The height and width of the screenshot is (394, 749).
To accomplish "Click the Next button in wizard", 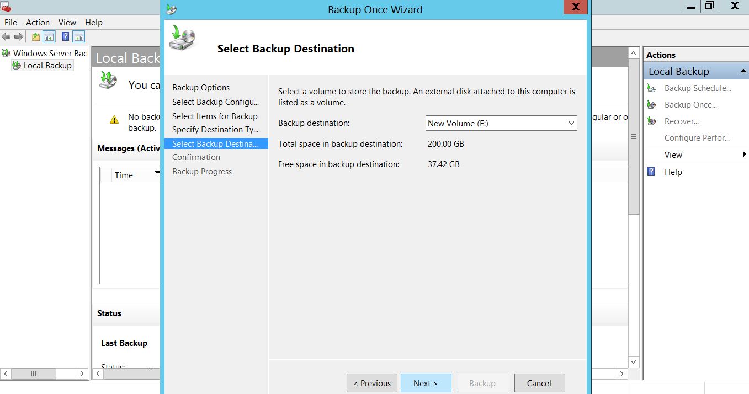I will coord(426,383).
